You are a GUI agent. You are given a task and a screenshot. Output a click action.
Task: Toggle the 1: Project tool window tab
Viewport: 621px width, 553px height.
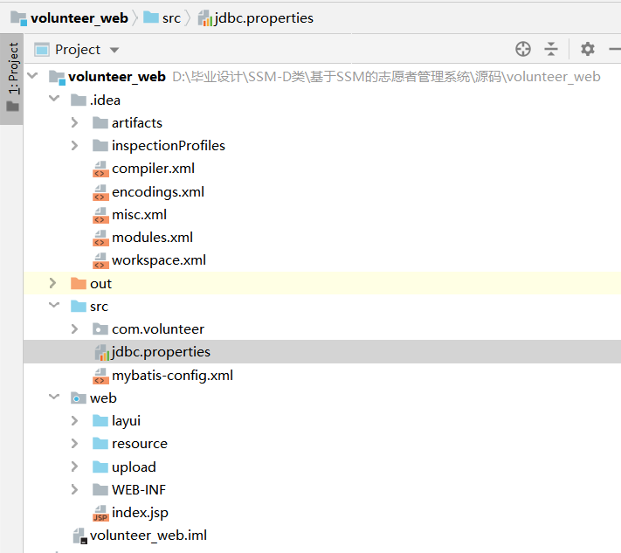[x=12, y=72]
